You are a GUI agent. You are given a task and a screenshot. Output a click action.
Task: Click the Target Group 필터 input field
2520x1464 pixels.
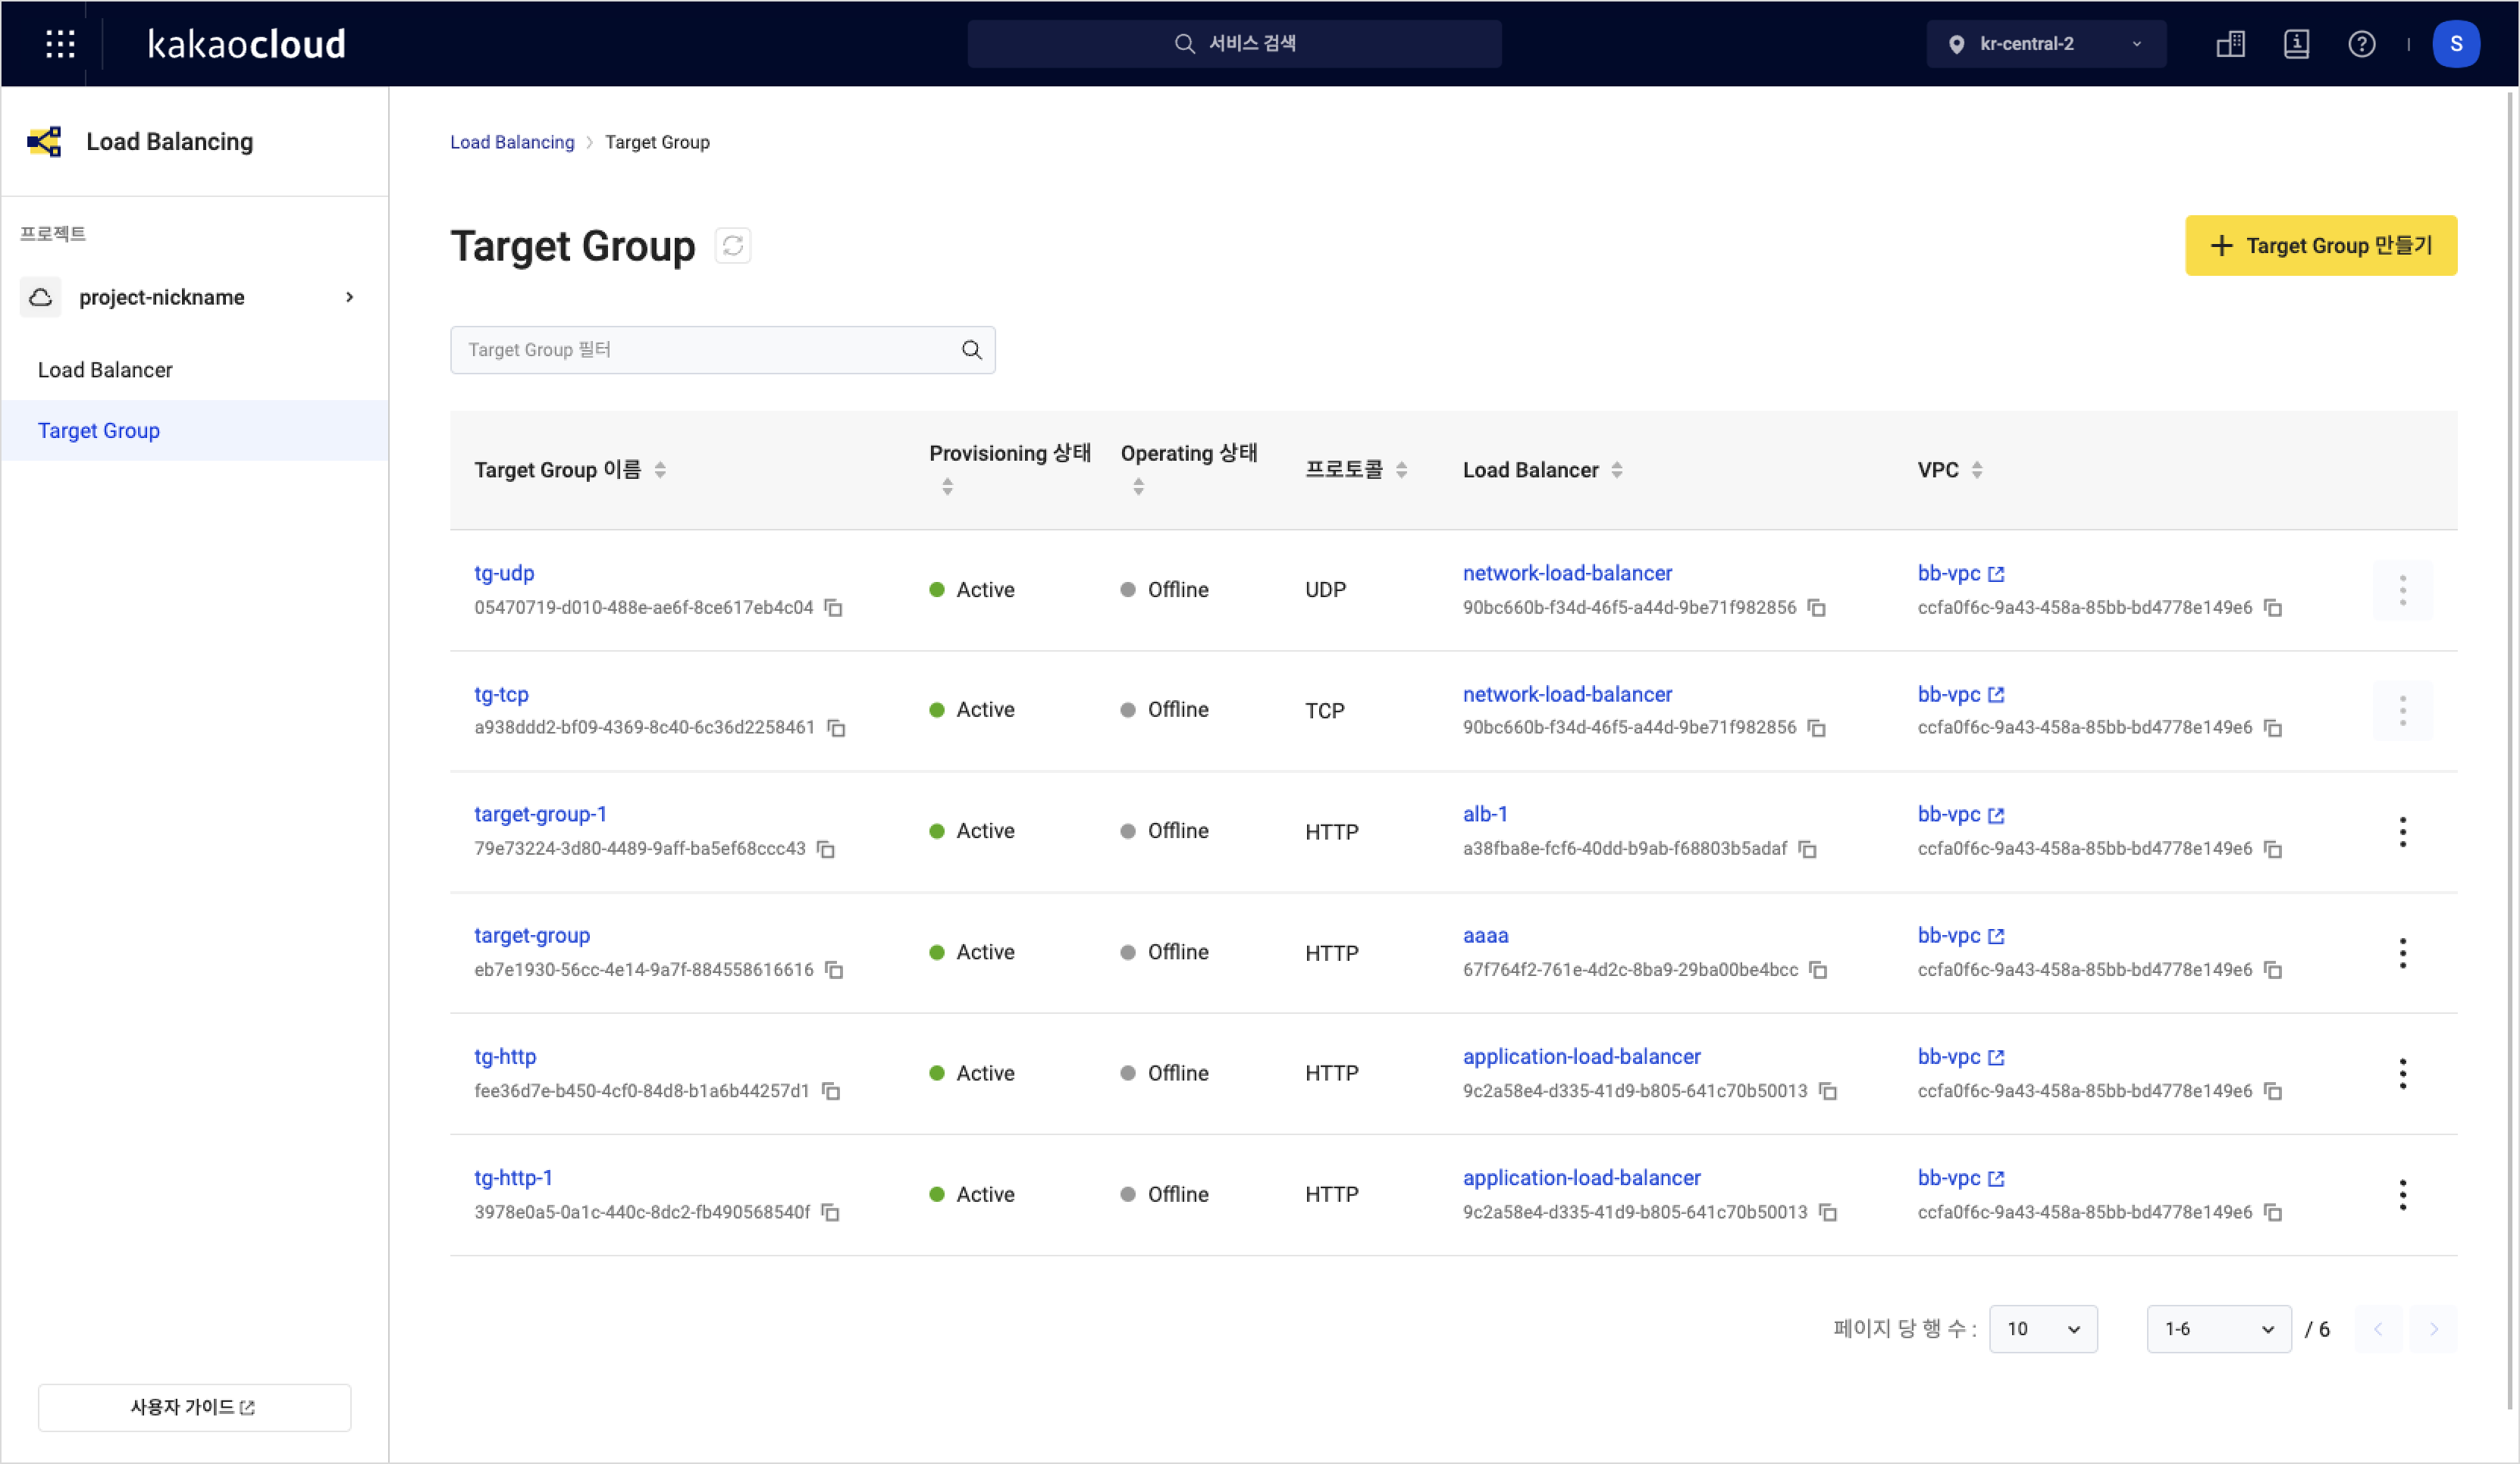(x=722, y=350)
